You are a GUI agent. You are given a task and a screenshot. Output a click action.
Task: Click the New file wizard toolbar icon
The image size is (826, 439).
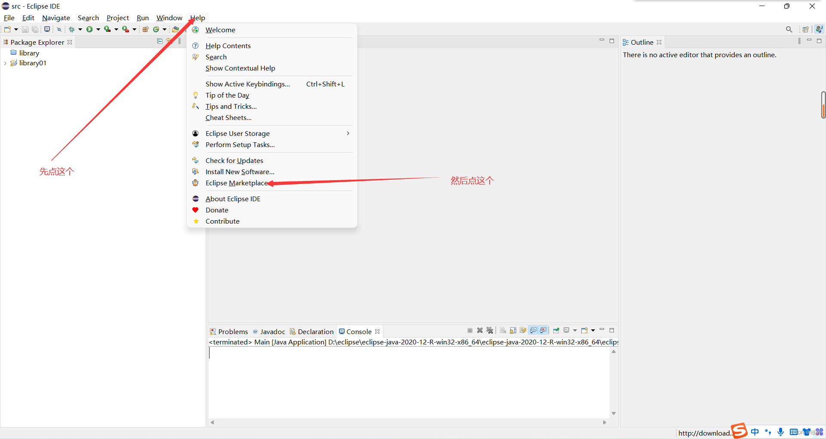point(7,29)
